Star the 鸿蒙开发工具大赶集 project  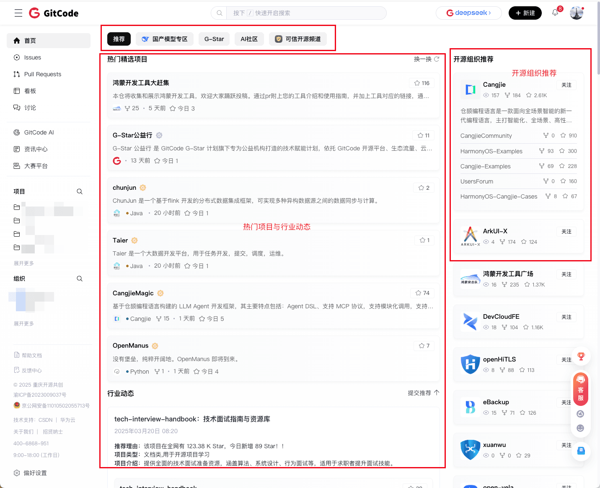[x=422, y=83]
